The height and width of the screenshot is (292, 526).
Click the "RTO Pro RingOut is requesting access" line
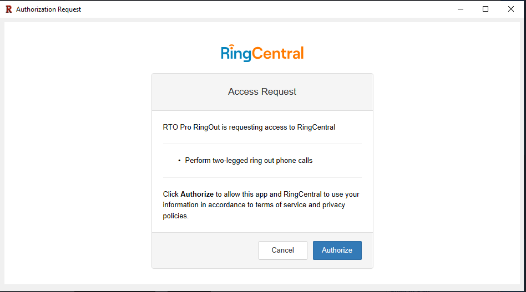(249, 127)
